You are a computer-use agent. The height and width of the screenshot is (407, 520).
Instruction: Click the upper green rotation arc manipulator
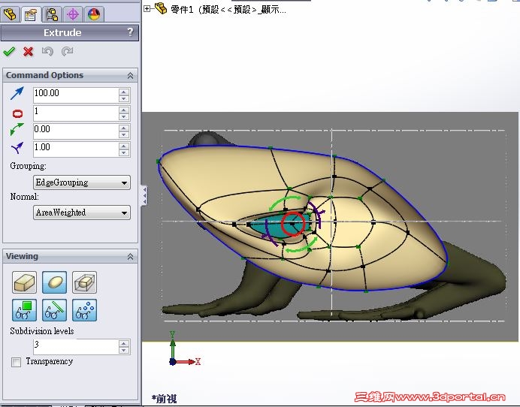click(285, 202)
